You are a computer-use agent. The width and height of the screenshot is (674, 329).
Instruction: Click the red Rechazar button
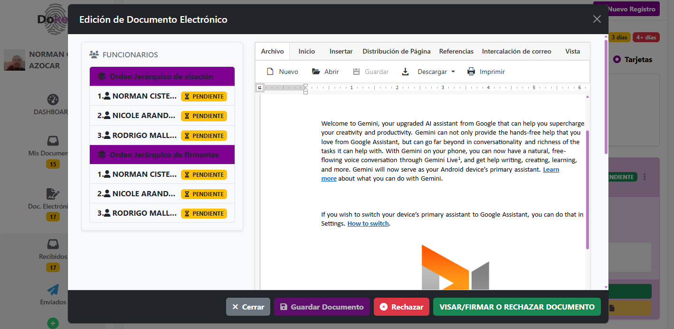point(401,307)
